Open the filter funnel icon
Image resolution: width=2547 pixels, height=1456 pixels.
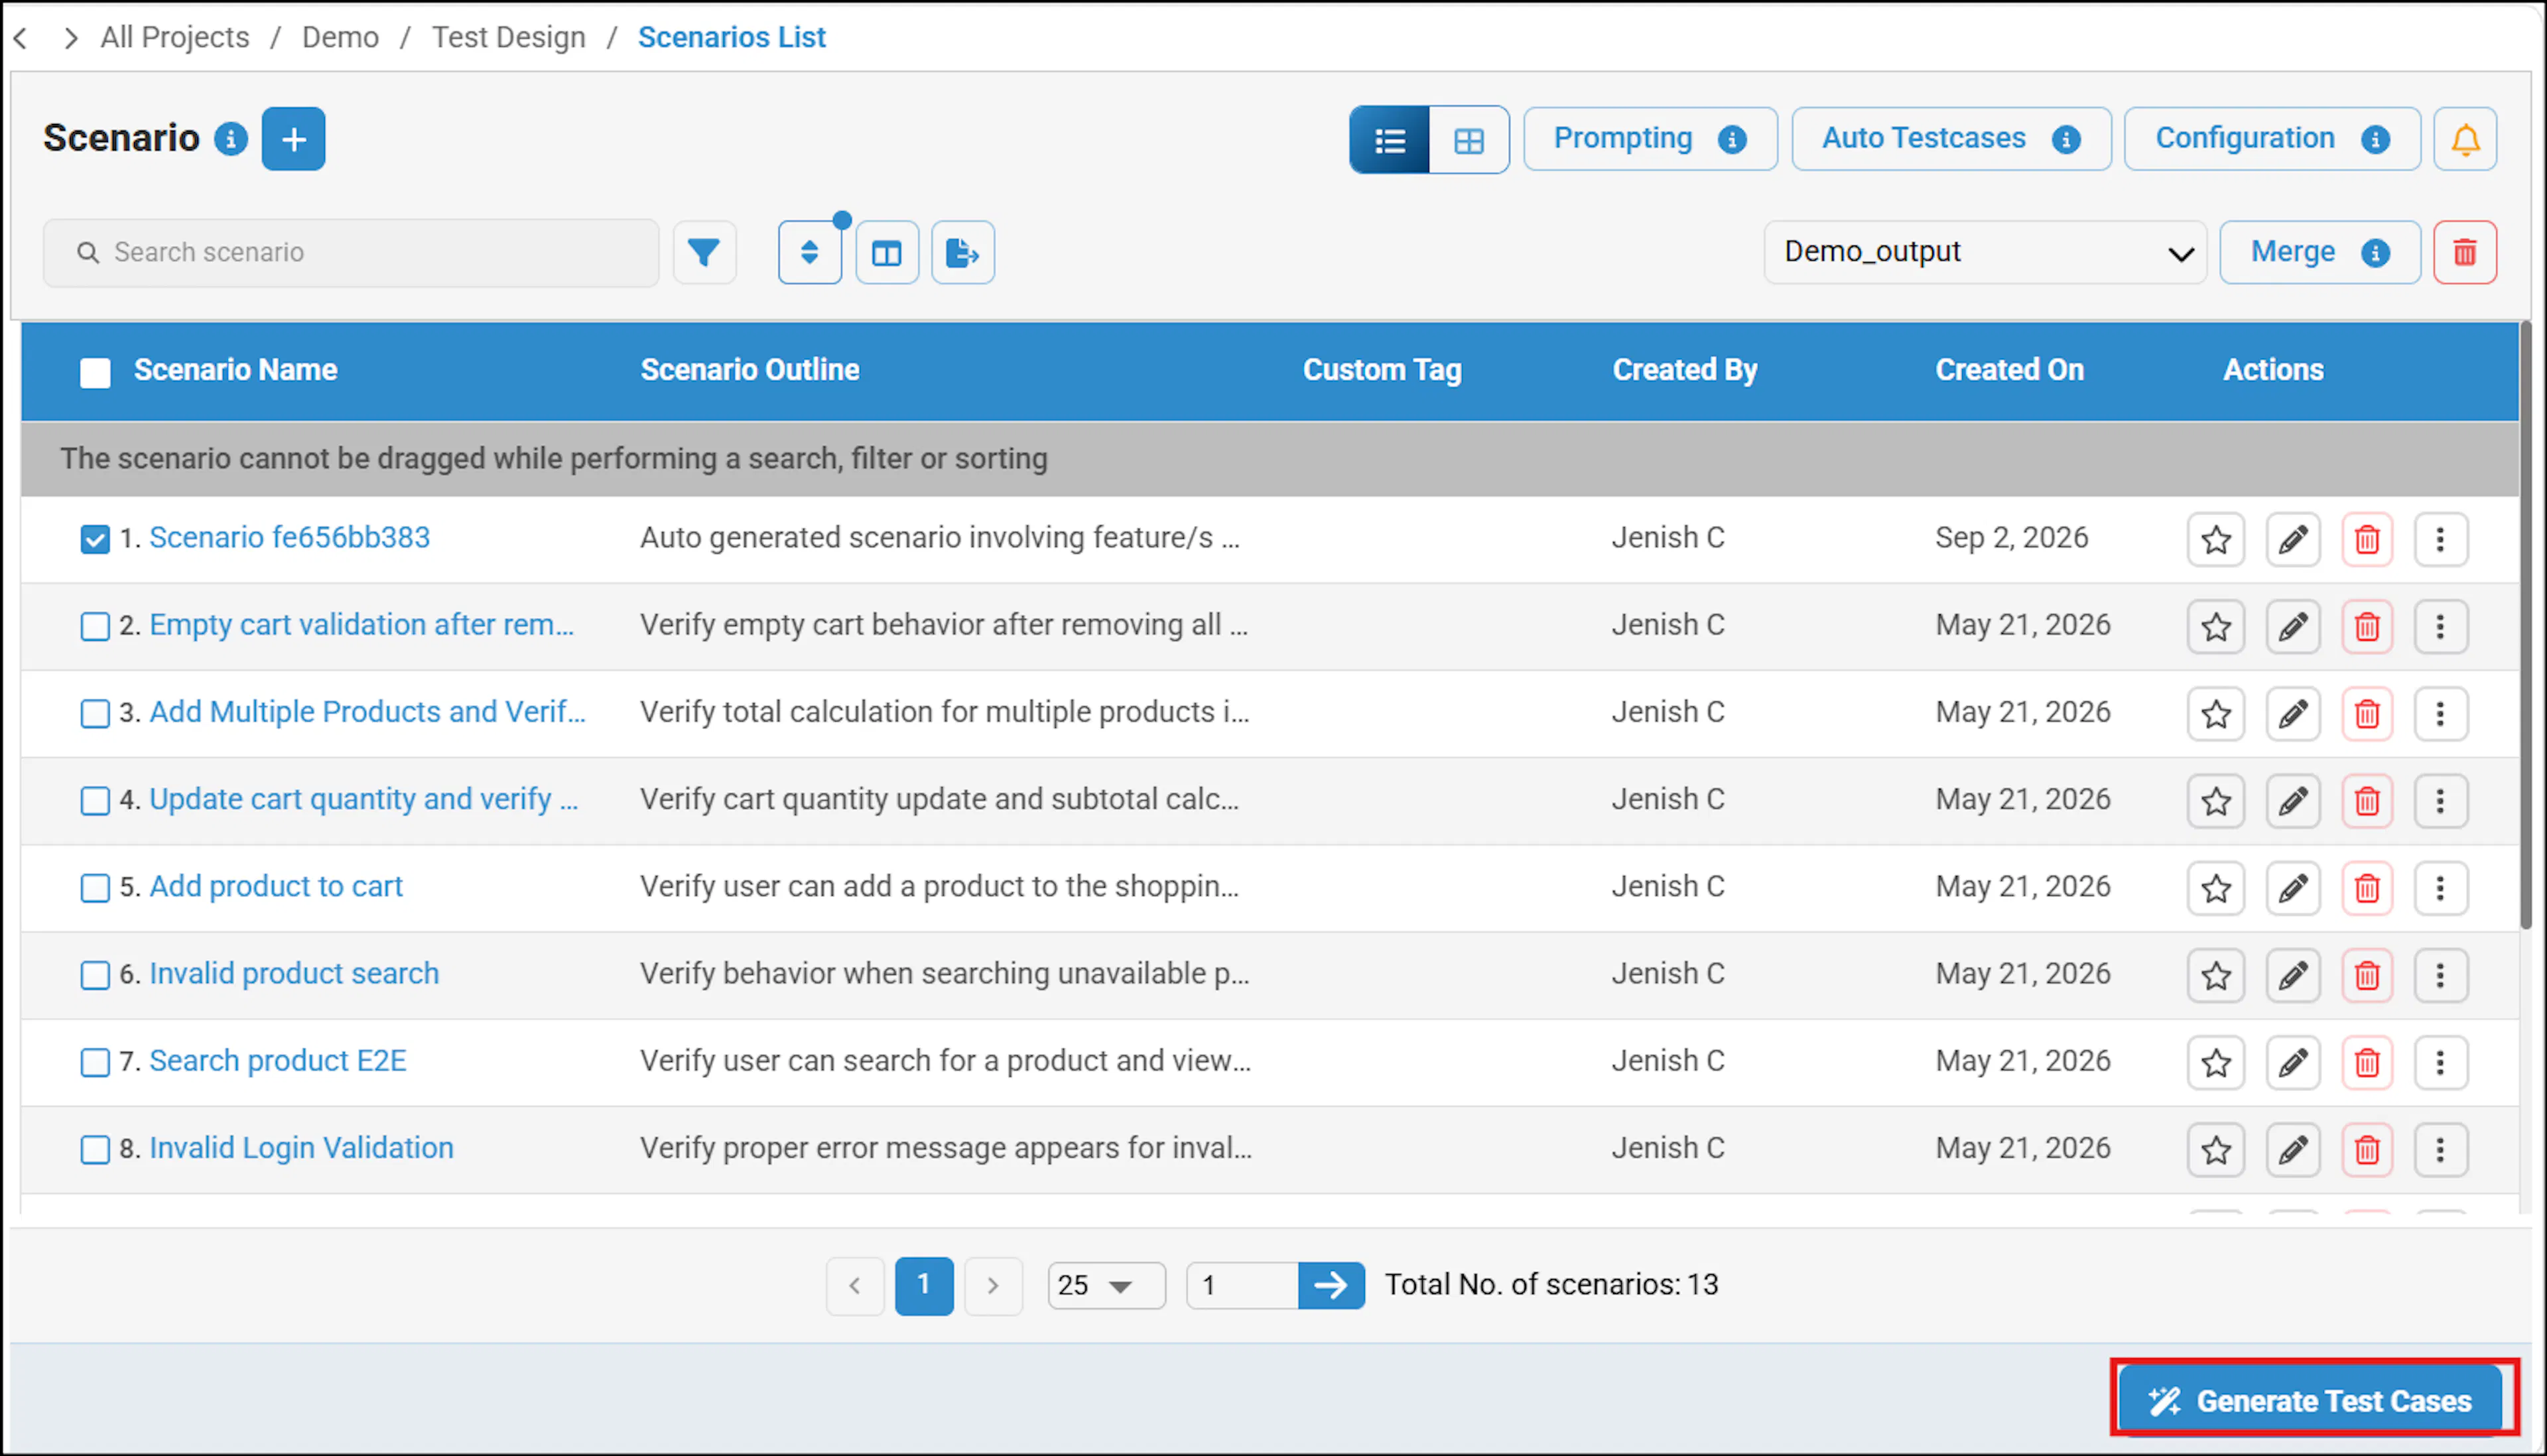[x=704, y=253]
